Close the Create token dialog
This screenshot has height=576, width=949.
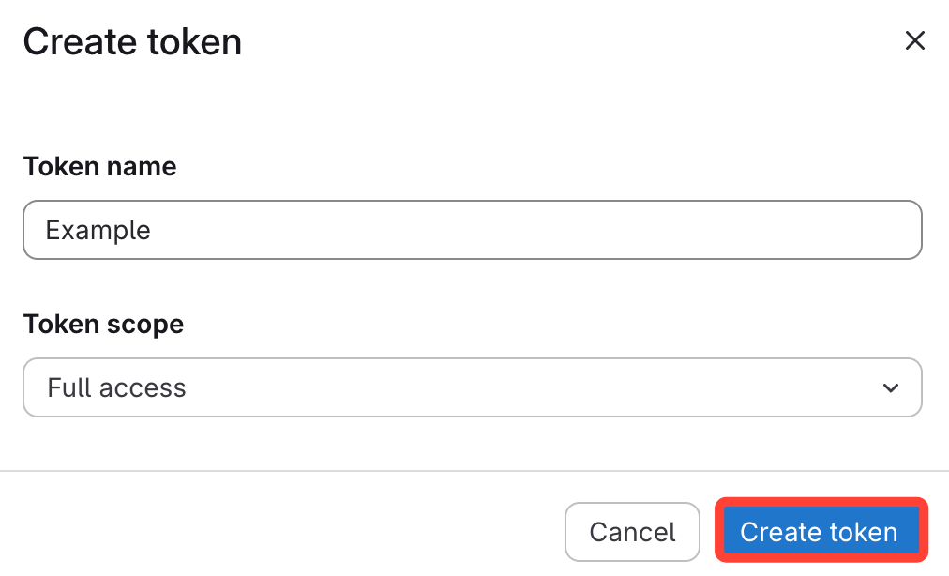(x=914, y=40)
